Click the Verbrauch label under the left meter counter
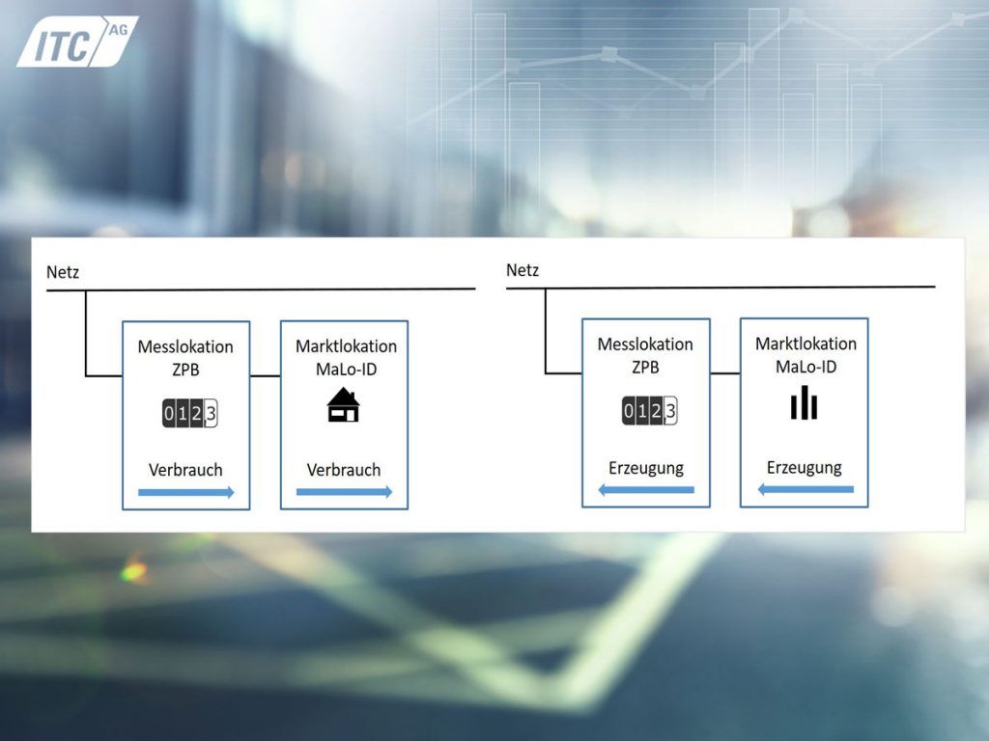The height and width of the screenshot is (741, 989). [x=185, y=470]
